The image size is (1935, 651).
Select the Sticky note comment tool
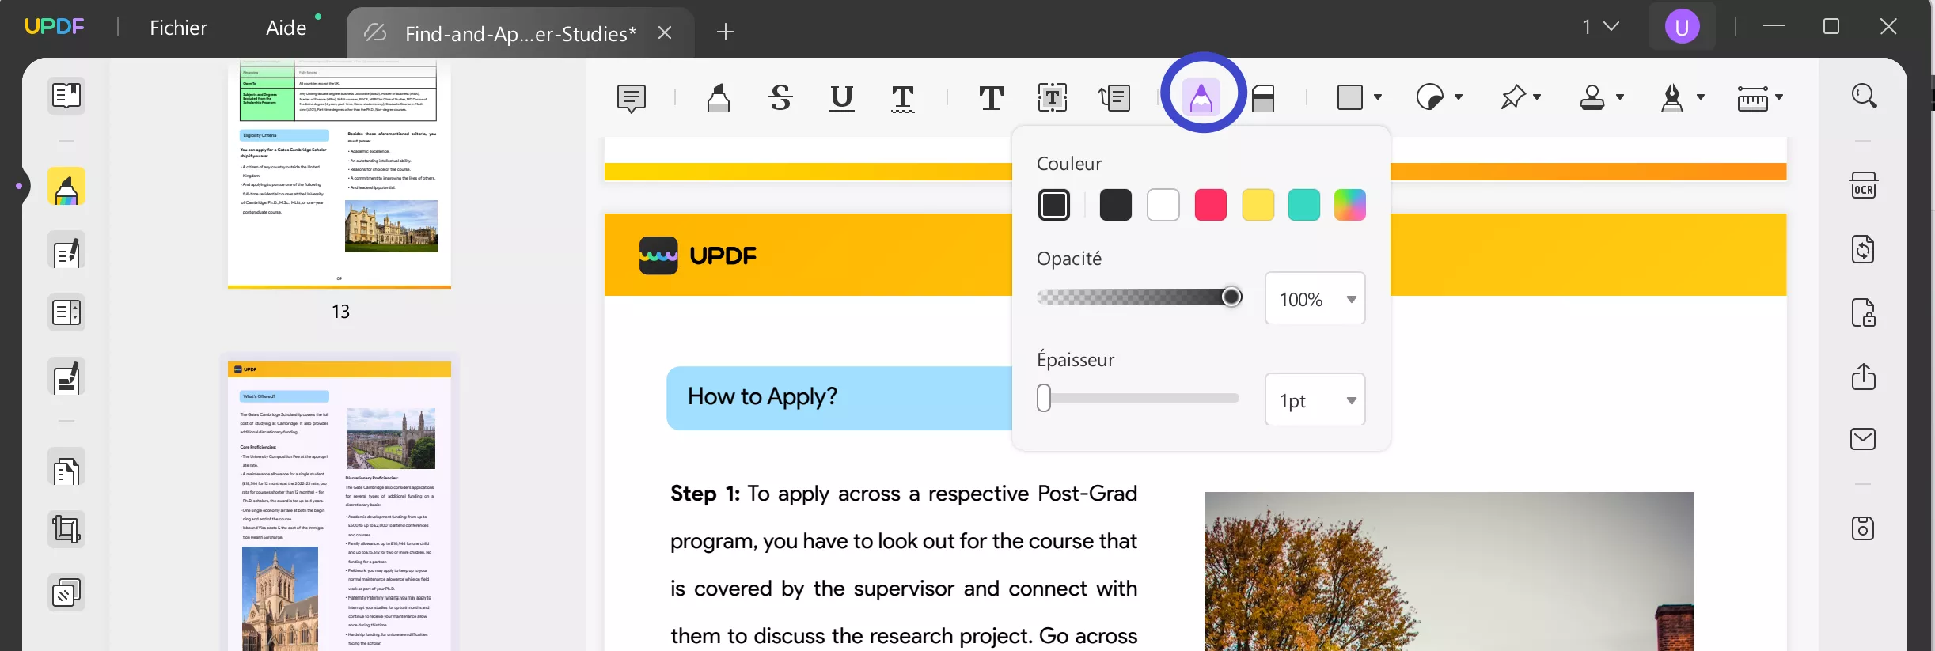(x=631, y=98)
